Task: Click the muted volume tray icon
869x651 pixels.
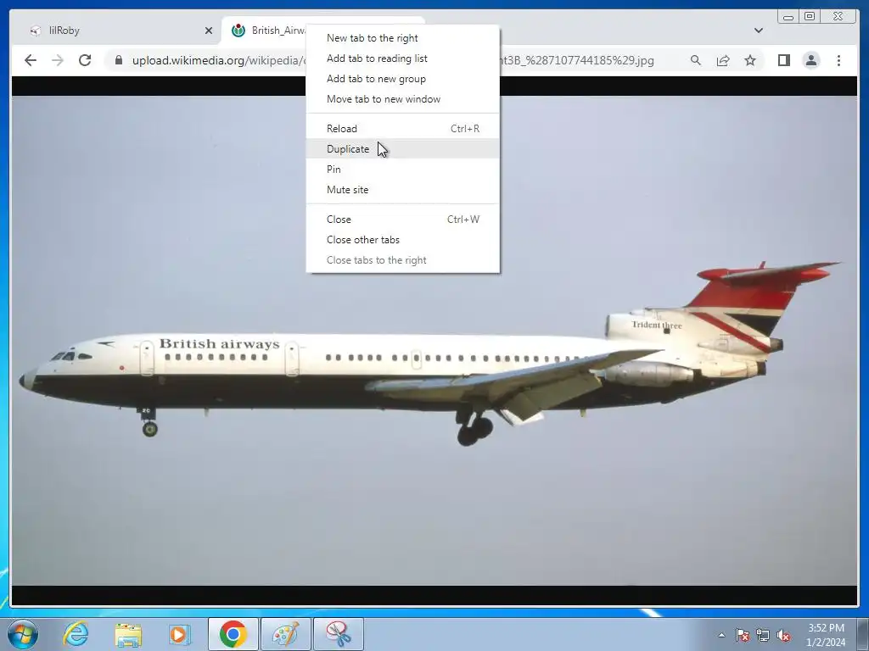Action: pyautogui.click(x=783, y=635)
